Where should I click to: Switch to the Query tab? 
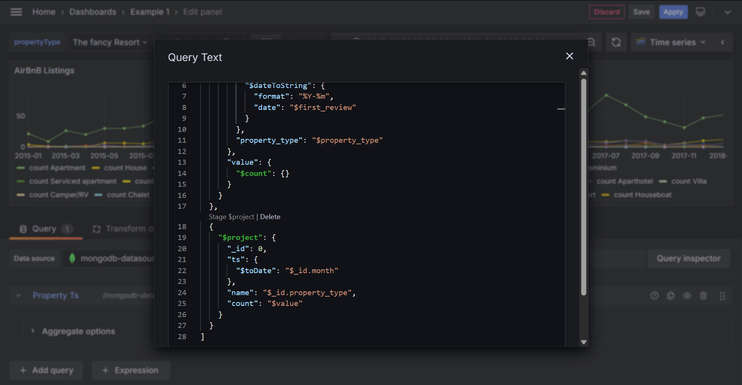[44, 229]
